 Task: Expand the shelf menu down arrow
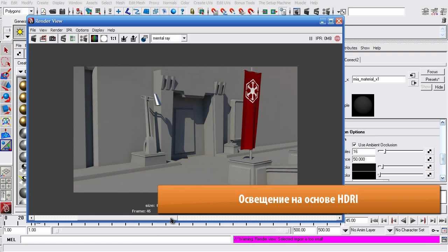(7, 36)
